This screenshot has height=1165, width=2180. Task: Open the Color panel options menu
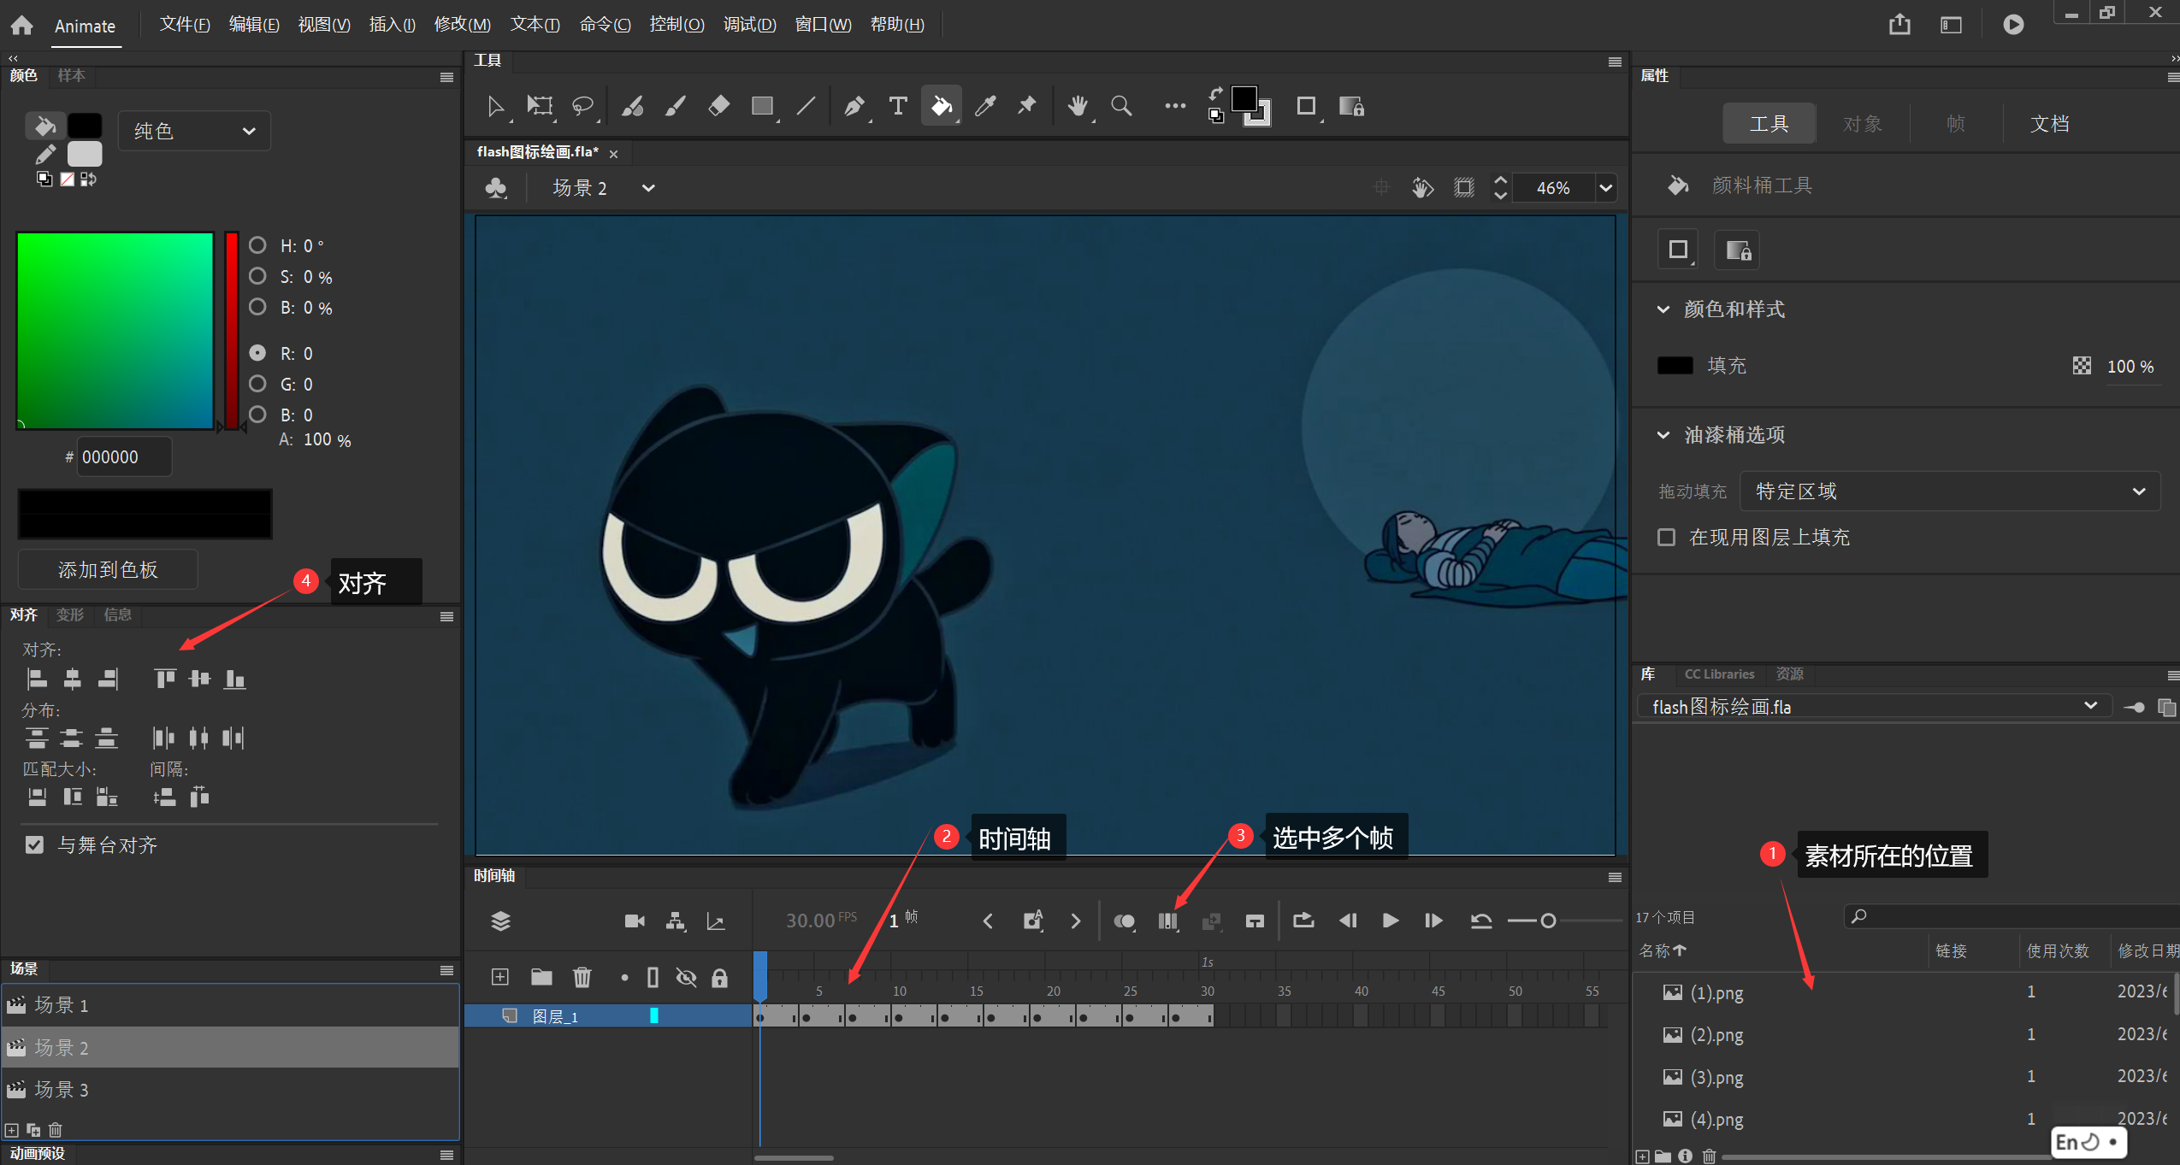446,77
